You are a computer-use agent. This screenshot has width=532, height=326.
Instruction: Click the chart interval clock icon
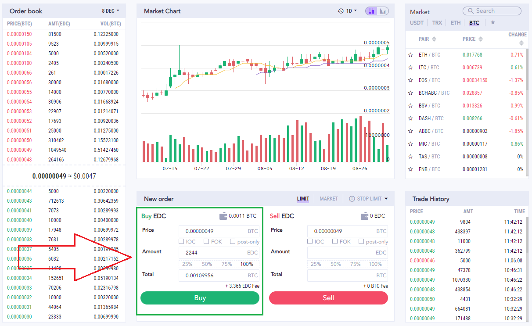(x=341, y=11)
